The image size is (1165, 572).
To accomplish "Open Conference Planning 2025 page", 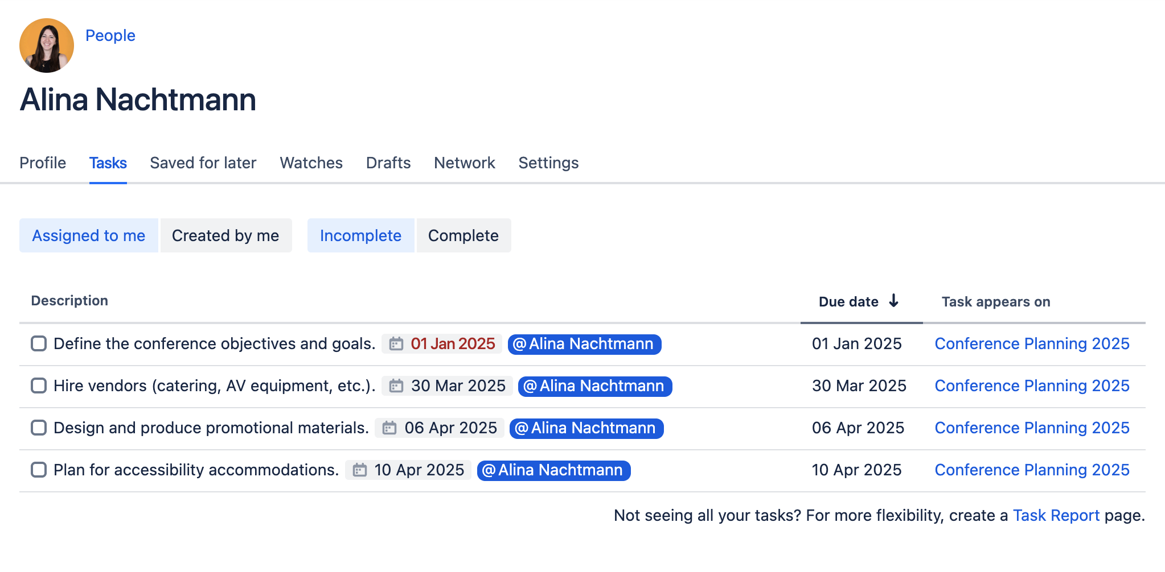I will pyautogui.click(x=1032, y=343).
